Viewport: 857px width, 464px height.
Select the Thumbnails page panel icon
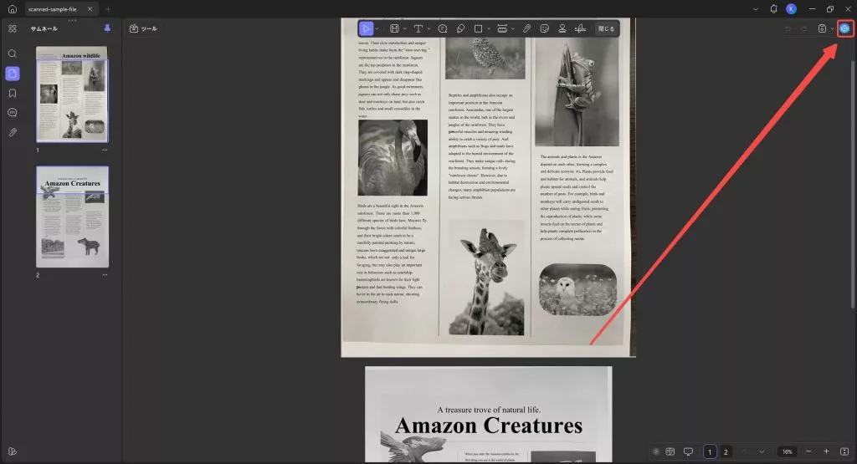[x=12, y=73]
